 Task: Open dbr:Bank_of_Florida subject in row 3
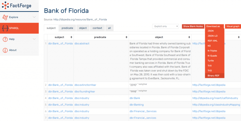(x=61, y=91)
